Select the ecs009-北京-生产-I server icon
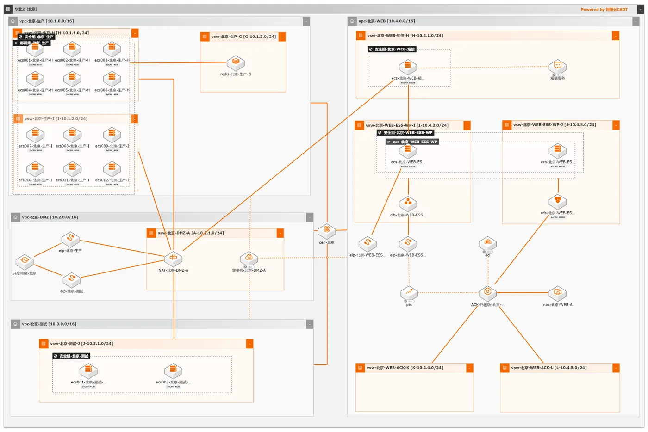This screenshot has height=432, width=648. (x=112, y=135)
